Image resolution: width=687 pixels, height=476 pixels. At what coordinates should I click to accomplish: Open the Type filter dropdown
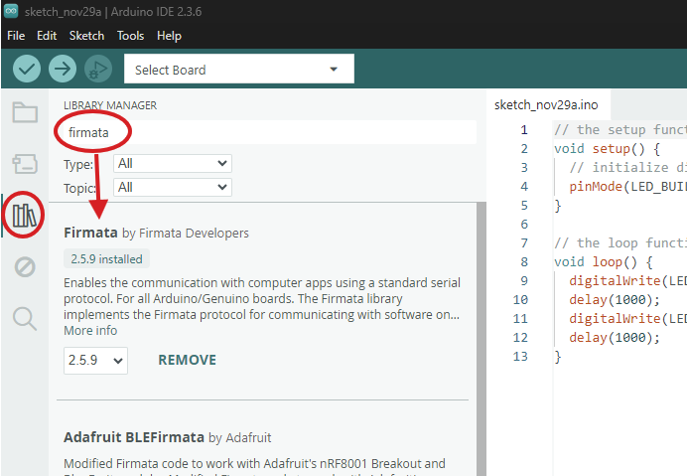173,163
